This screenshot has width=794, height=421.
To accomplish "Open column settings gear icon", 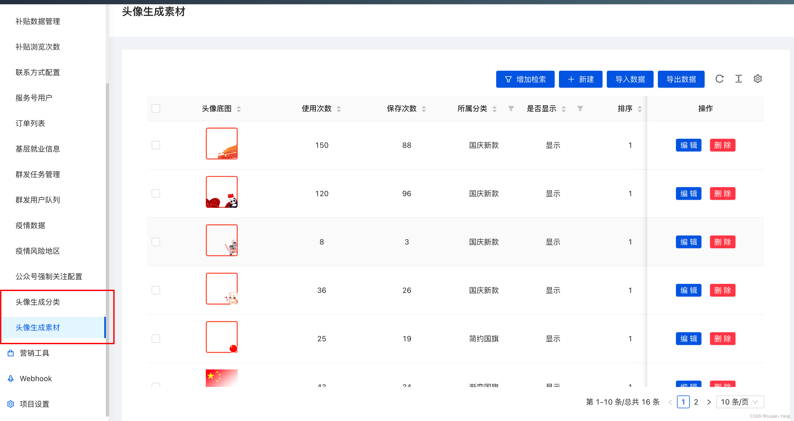I will 758,79.
